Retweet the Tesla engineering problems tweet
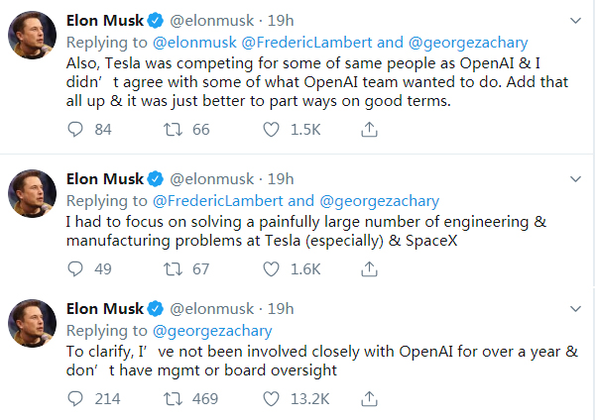 [x=173, y=269]
